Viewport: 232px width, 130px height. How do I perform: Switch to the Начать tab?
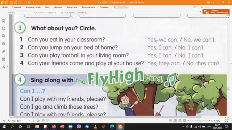tap(12, 13)
